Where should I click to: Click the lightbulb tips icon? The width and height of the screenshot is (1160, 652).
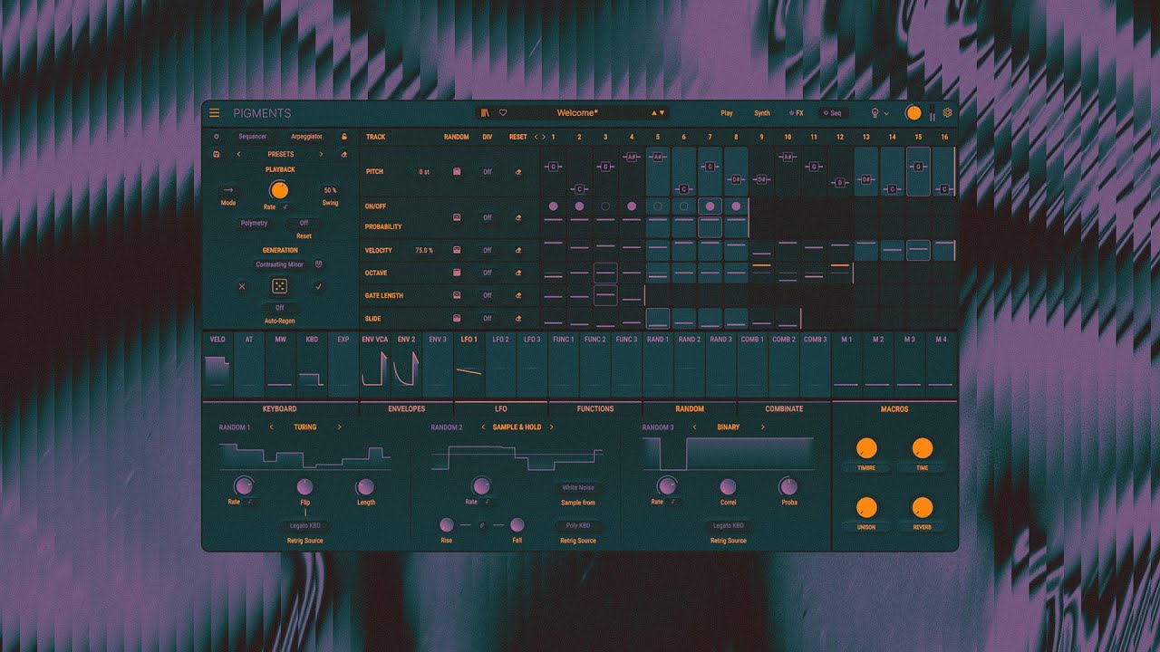(x=875, y=113)
